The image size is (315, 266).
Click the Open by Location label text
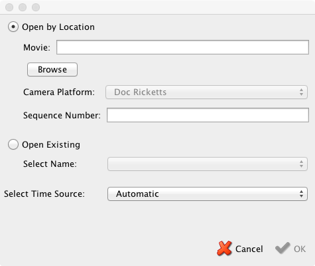coord(58,27)
